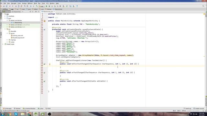Expand the mipmap folder

click(x=7, y=40)
